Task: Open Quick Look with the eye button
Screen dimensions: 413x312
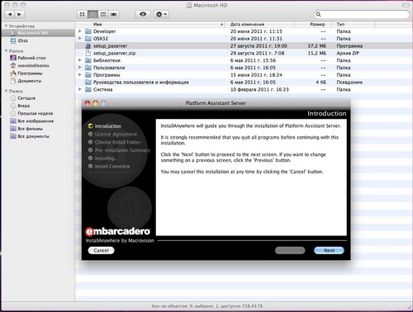Action: [143, 14]
